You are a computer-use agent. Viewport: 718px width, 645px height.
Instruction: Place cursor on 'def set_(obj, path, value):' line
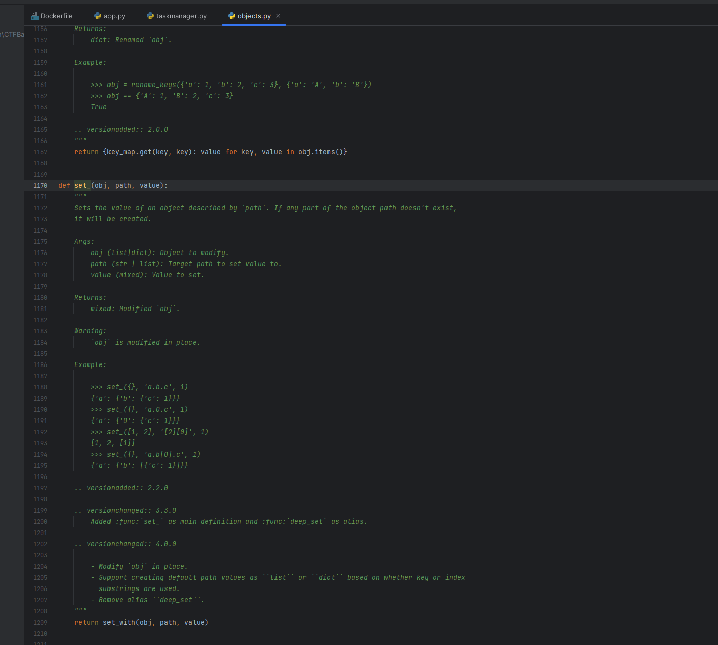click(x=113, y=185)
